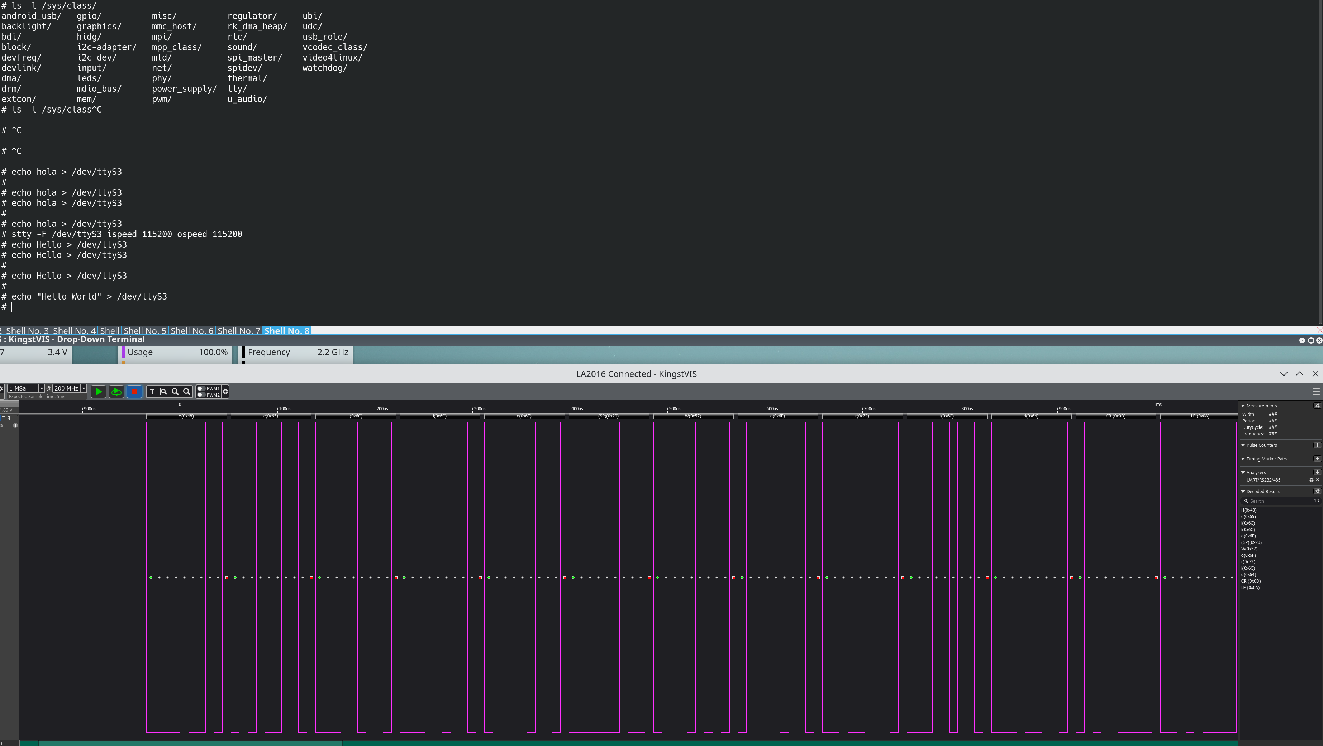The height and width of the screenshot is (746, 1323).
Task: Click the d(0x64) decode label above waveform
Action: click(x=1031, y=416)
